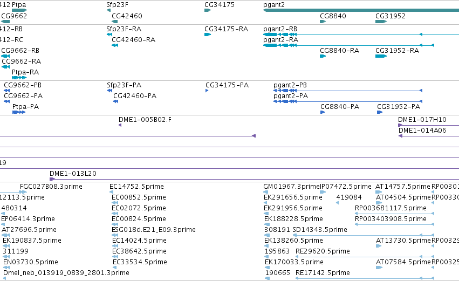Image resolution: width=459 pixels, height=281 pixels.
Task: Select the pgant2-PA protein label
Action: 291,96
